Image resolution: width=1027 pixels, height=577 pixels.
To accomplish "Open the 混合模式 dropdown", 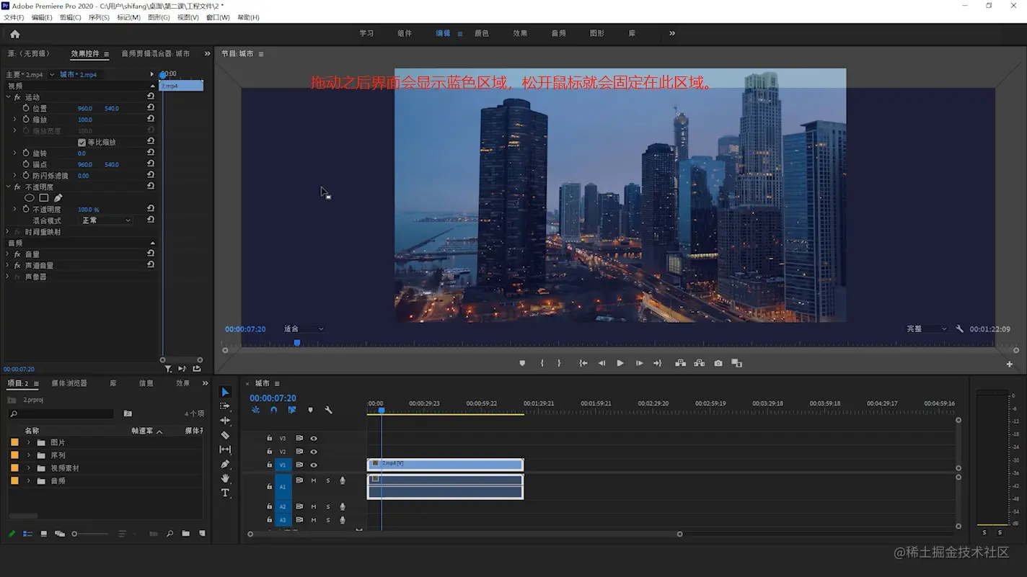I will click(105, 220).
